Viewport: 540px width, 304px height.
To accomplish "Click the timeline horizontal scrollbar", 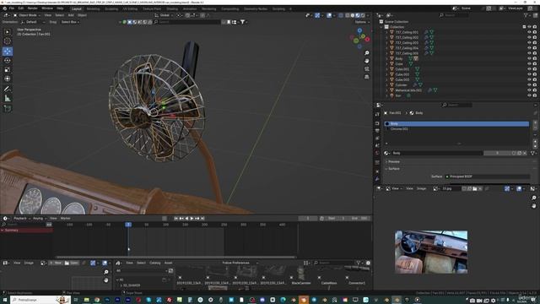I will tap(175, 257).
